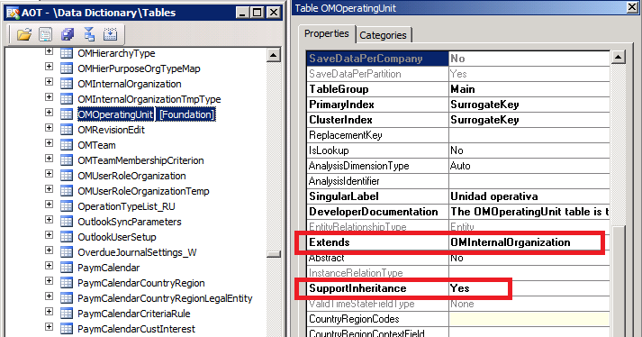Edit the ClusterIndex value field
Image resolution: width=642 pixels, height=337 pixels.
[x=529, y=120]
